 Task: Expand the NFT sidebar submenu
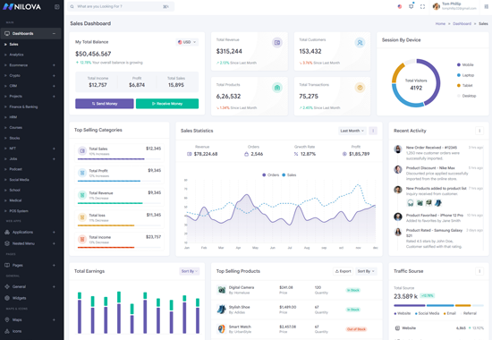point(54,149)
